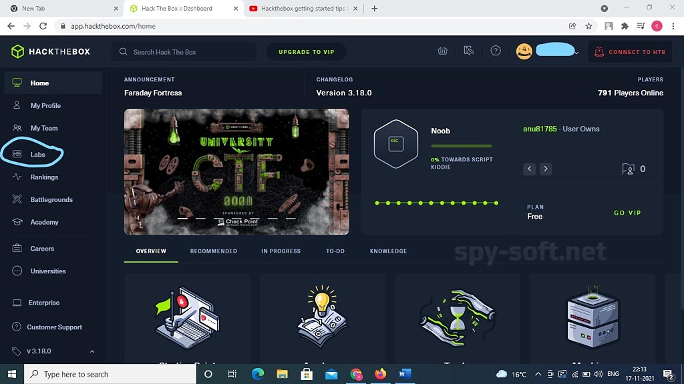This screenshot has height=384, width=684.
Task: Switch to the Recommended tab
Action: coord(214,251)
